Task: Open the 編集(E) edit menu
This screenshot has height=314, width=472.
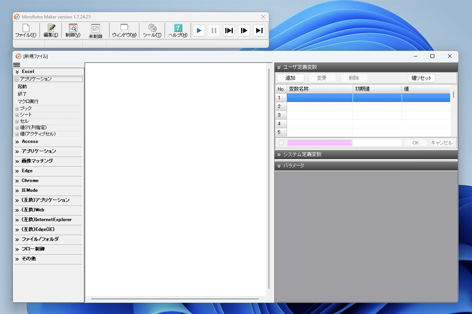Action: pyautogui.click(x=51, y=30)
